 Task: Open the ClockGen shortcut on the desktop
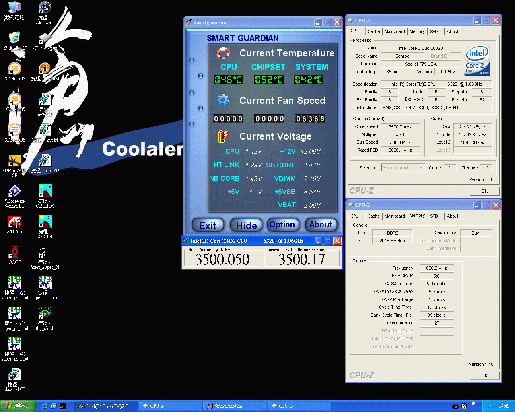(45, 13)
